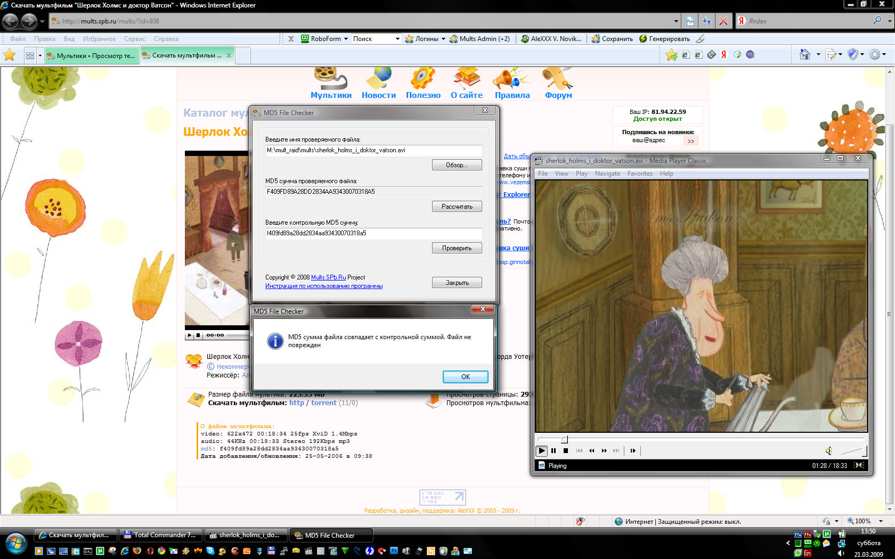Mute the Media Player Classic volume
This screenshot has height=559, width=895.
[x=828, y=451]
